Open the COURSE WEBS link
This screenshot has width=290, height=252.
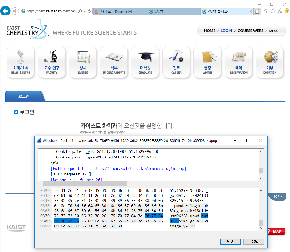pyautogui.click(x=251, y=31)
